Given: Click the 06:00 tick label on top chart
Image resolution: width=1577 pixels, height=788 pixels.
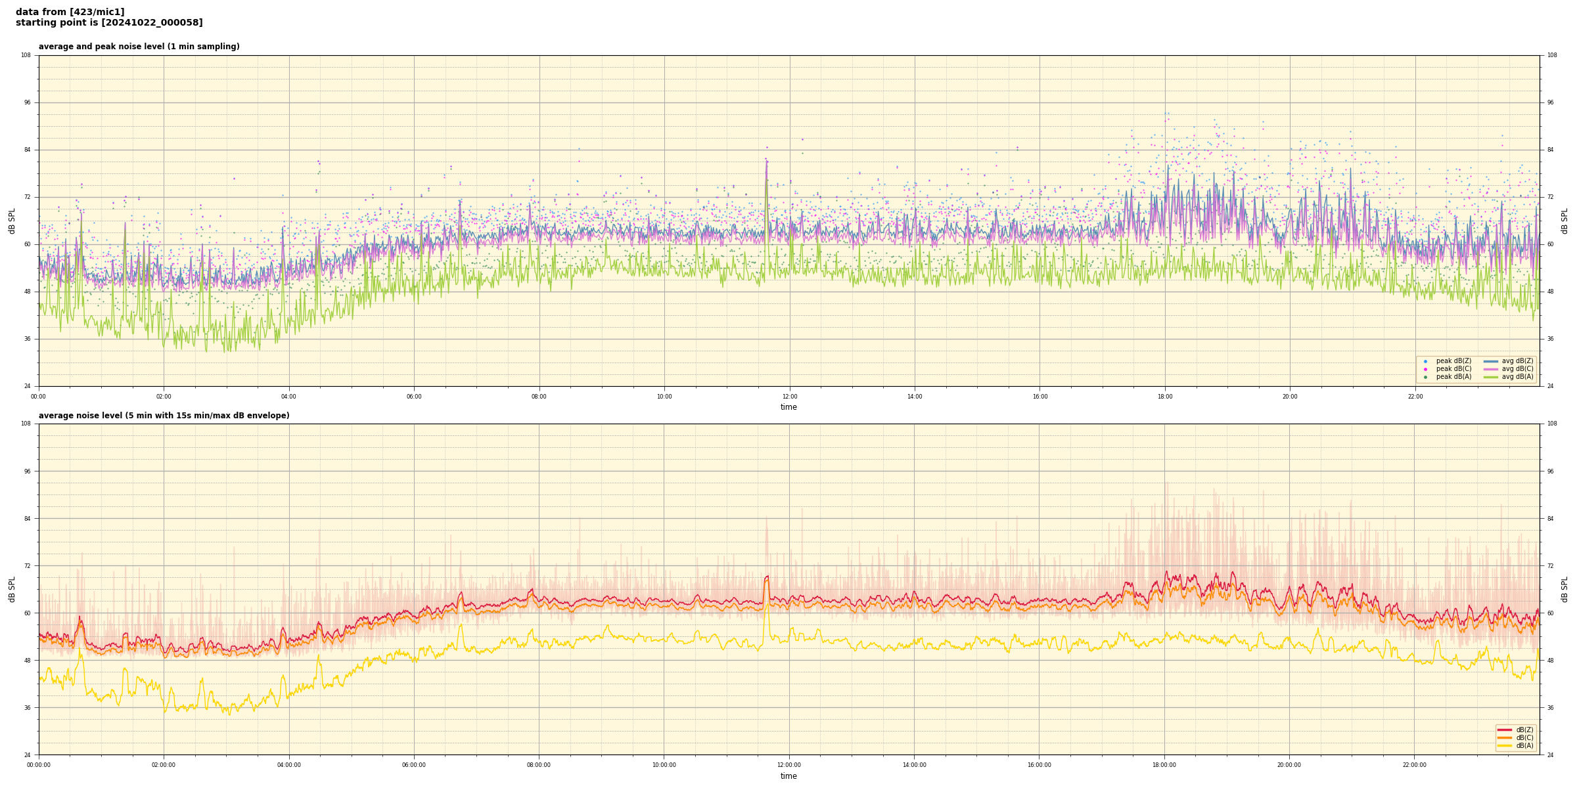Looking at the screenshot, I should point(414,397).
